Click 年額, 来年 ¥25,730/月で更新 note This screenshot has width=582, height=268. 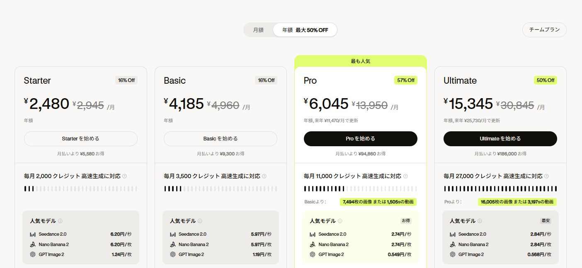point(472,121)
